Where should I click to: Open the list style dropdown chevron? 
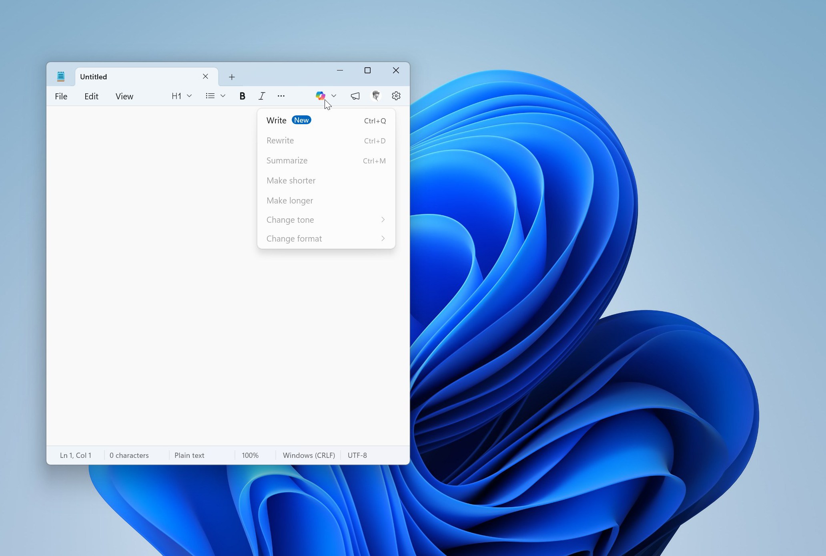tap(223, 96)
